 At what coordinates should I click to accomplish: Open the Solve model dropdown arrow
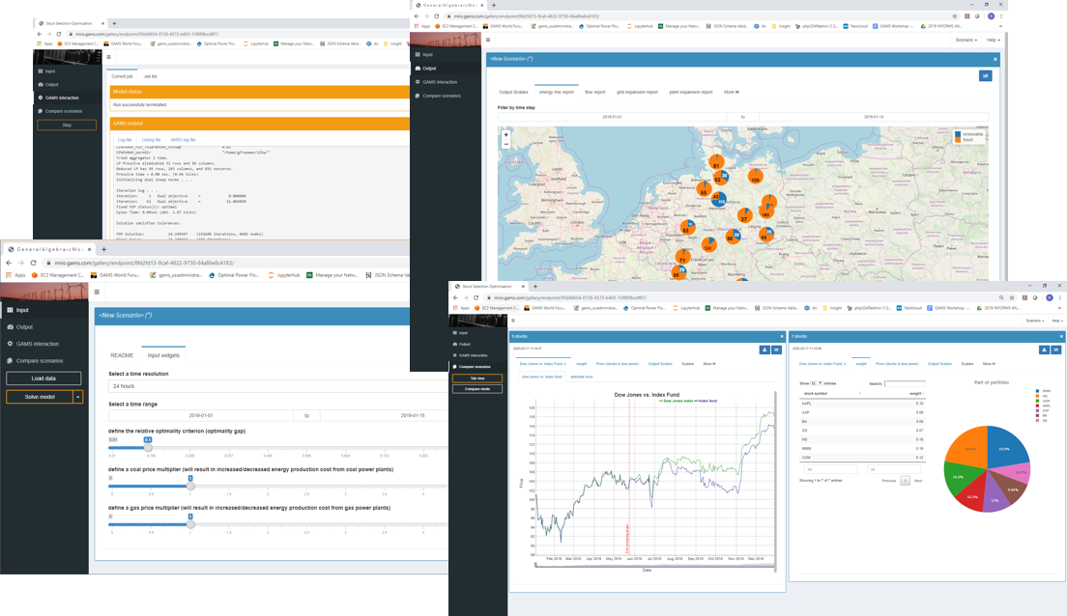[x=78, y=397]
